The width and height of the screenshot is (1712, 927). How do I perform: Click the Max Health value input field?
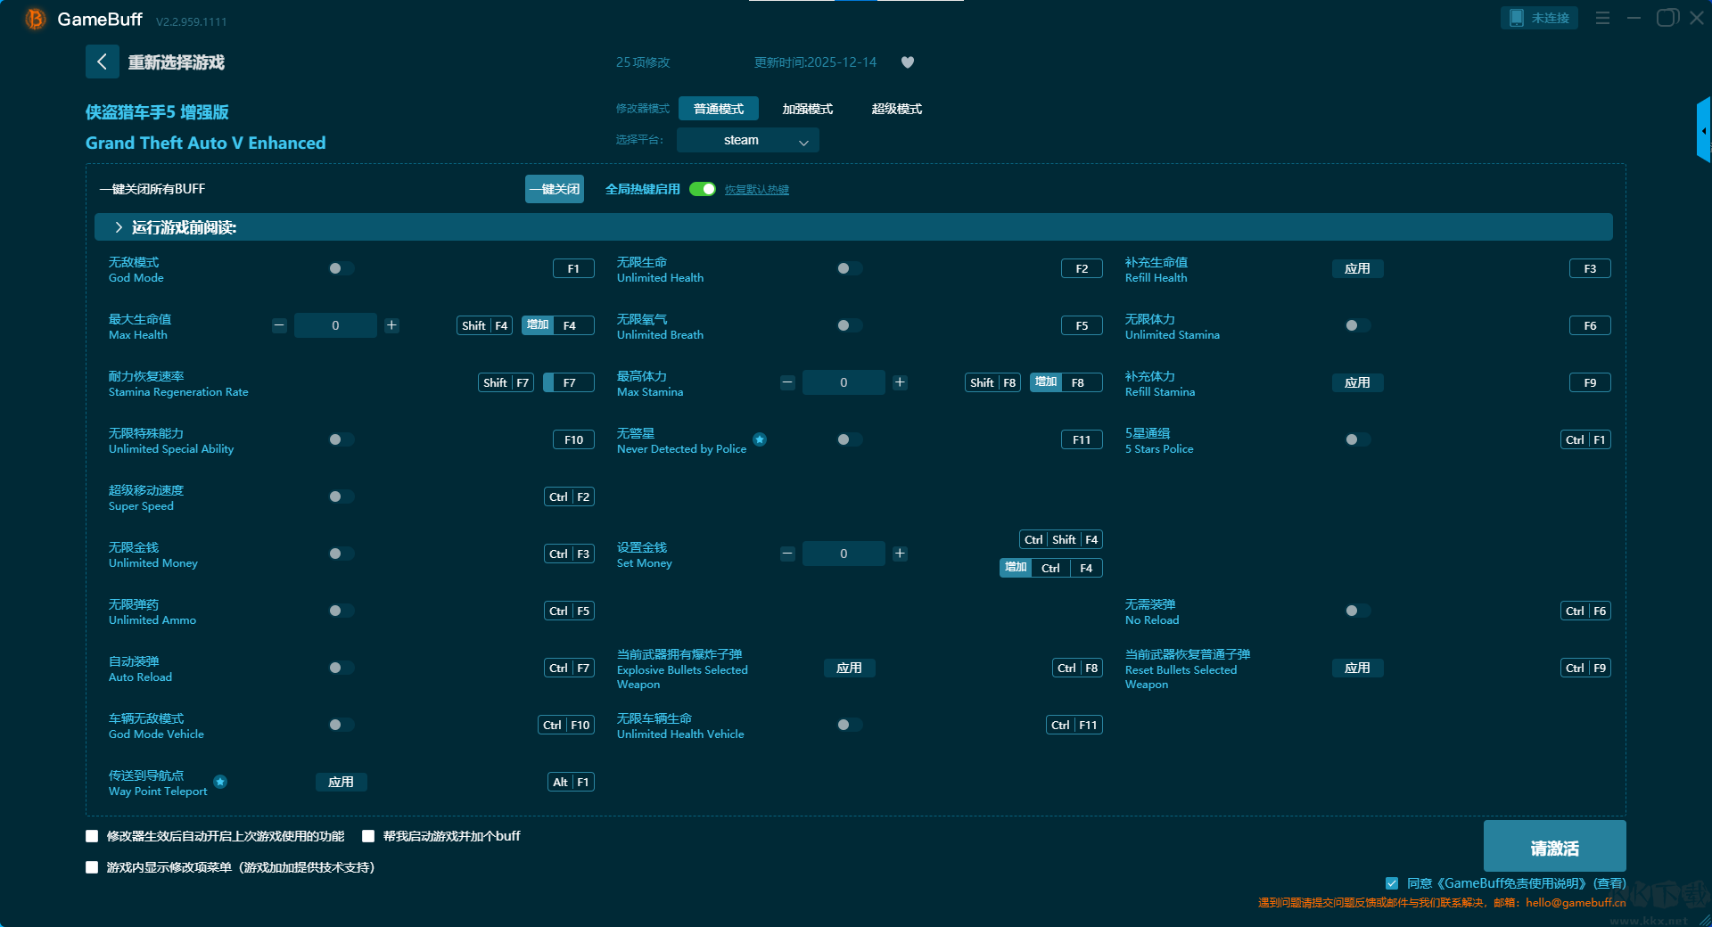coord(335,325)
